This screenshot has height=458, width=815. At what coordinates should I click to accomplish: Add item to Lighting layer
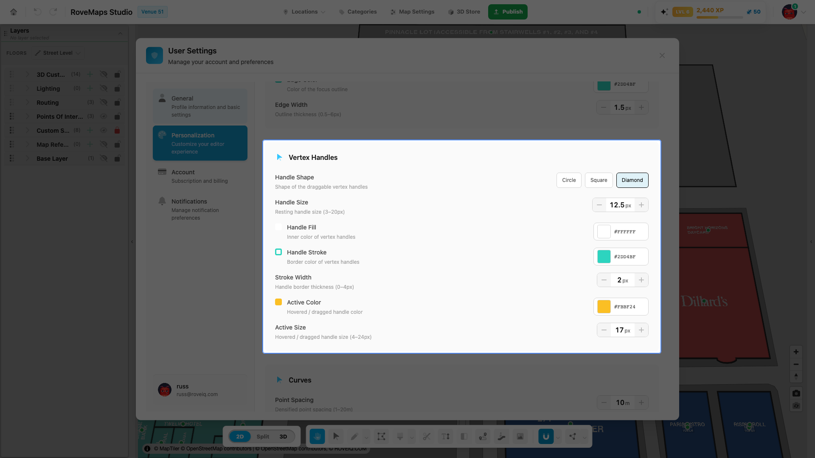[x=90, y=88]
